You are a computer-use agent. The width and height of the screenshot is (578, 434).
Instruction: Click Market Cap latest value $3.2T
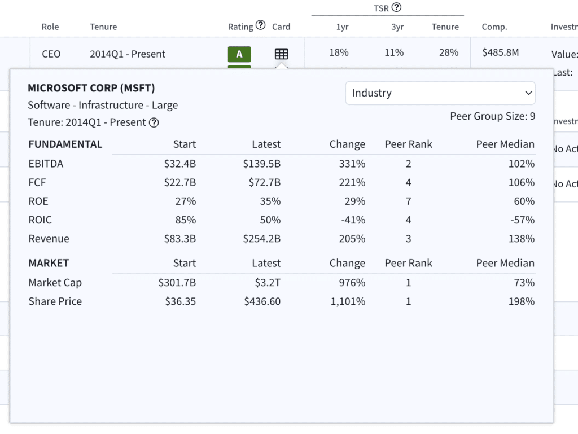[x=268, y=283]
